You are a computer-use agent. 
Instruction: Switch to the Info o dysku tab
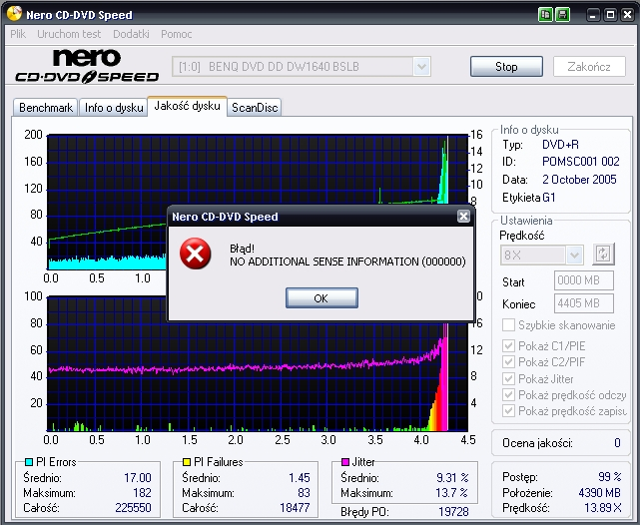114,108
